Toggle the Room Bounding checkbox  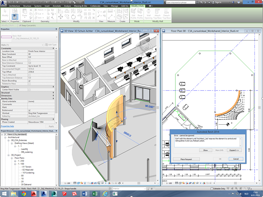[x=29, y=81]
